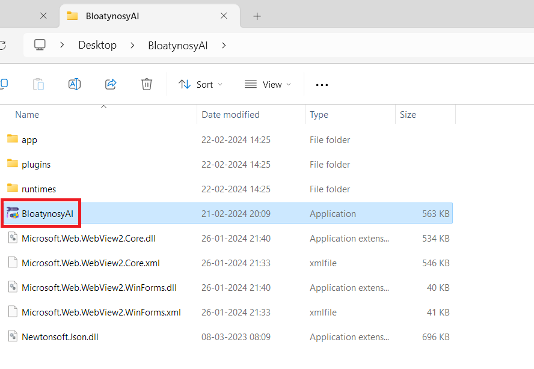Click the Rename icon in toolbar
This screenshot has height=369, width=534.
click(x=75, y=84)
